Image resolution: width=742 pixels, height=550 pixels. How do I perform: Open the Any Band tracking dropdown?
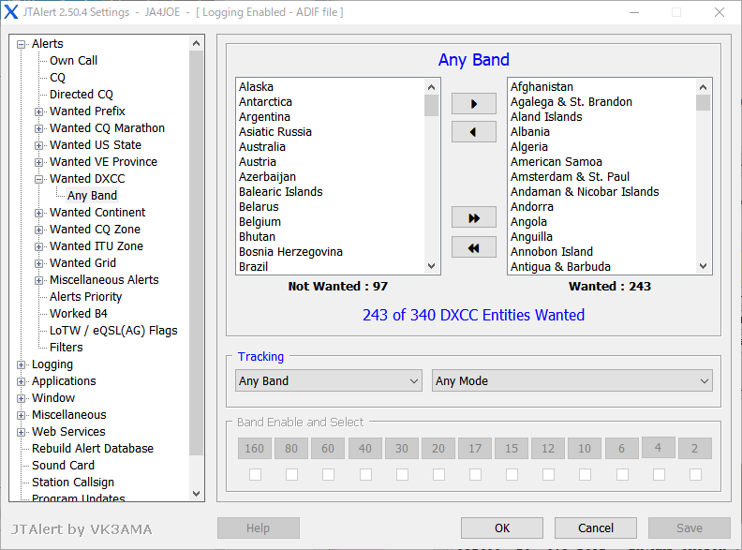(x=329, y=381)
